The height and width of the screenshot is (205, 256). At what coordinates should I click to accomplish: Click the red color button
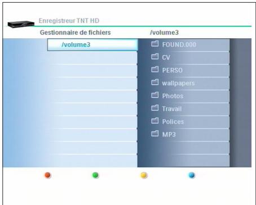(x=47, y=175)
